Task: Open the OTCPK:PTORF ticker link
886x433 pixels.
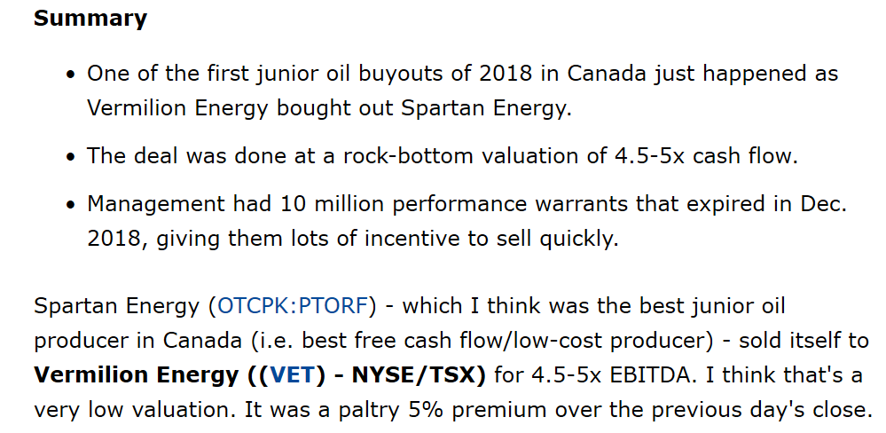Action: [292, 307]
